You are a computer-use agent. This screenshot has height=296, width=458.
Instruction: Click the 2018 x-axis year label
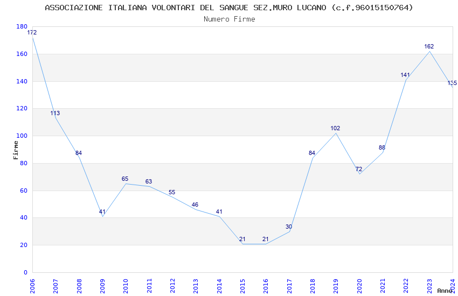click(x=313, y=285)
